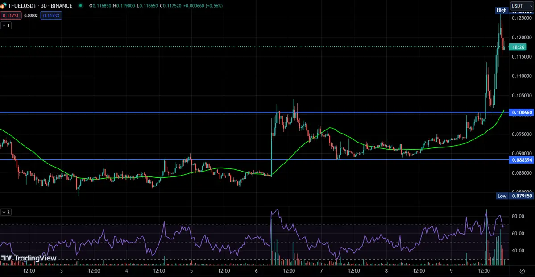Click the 40.00 RSI axis label
Image resolution: width=535 pixels, height=277 pixels.
click(x=519, y=250)
